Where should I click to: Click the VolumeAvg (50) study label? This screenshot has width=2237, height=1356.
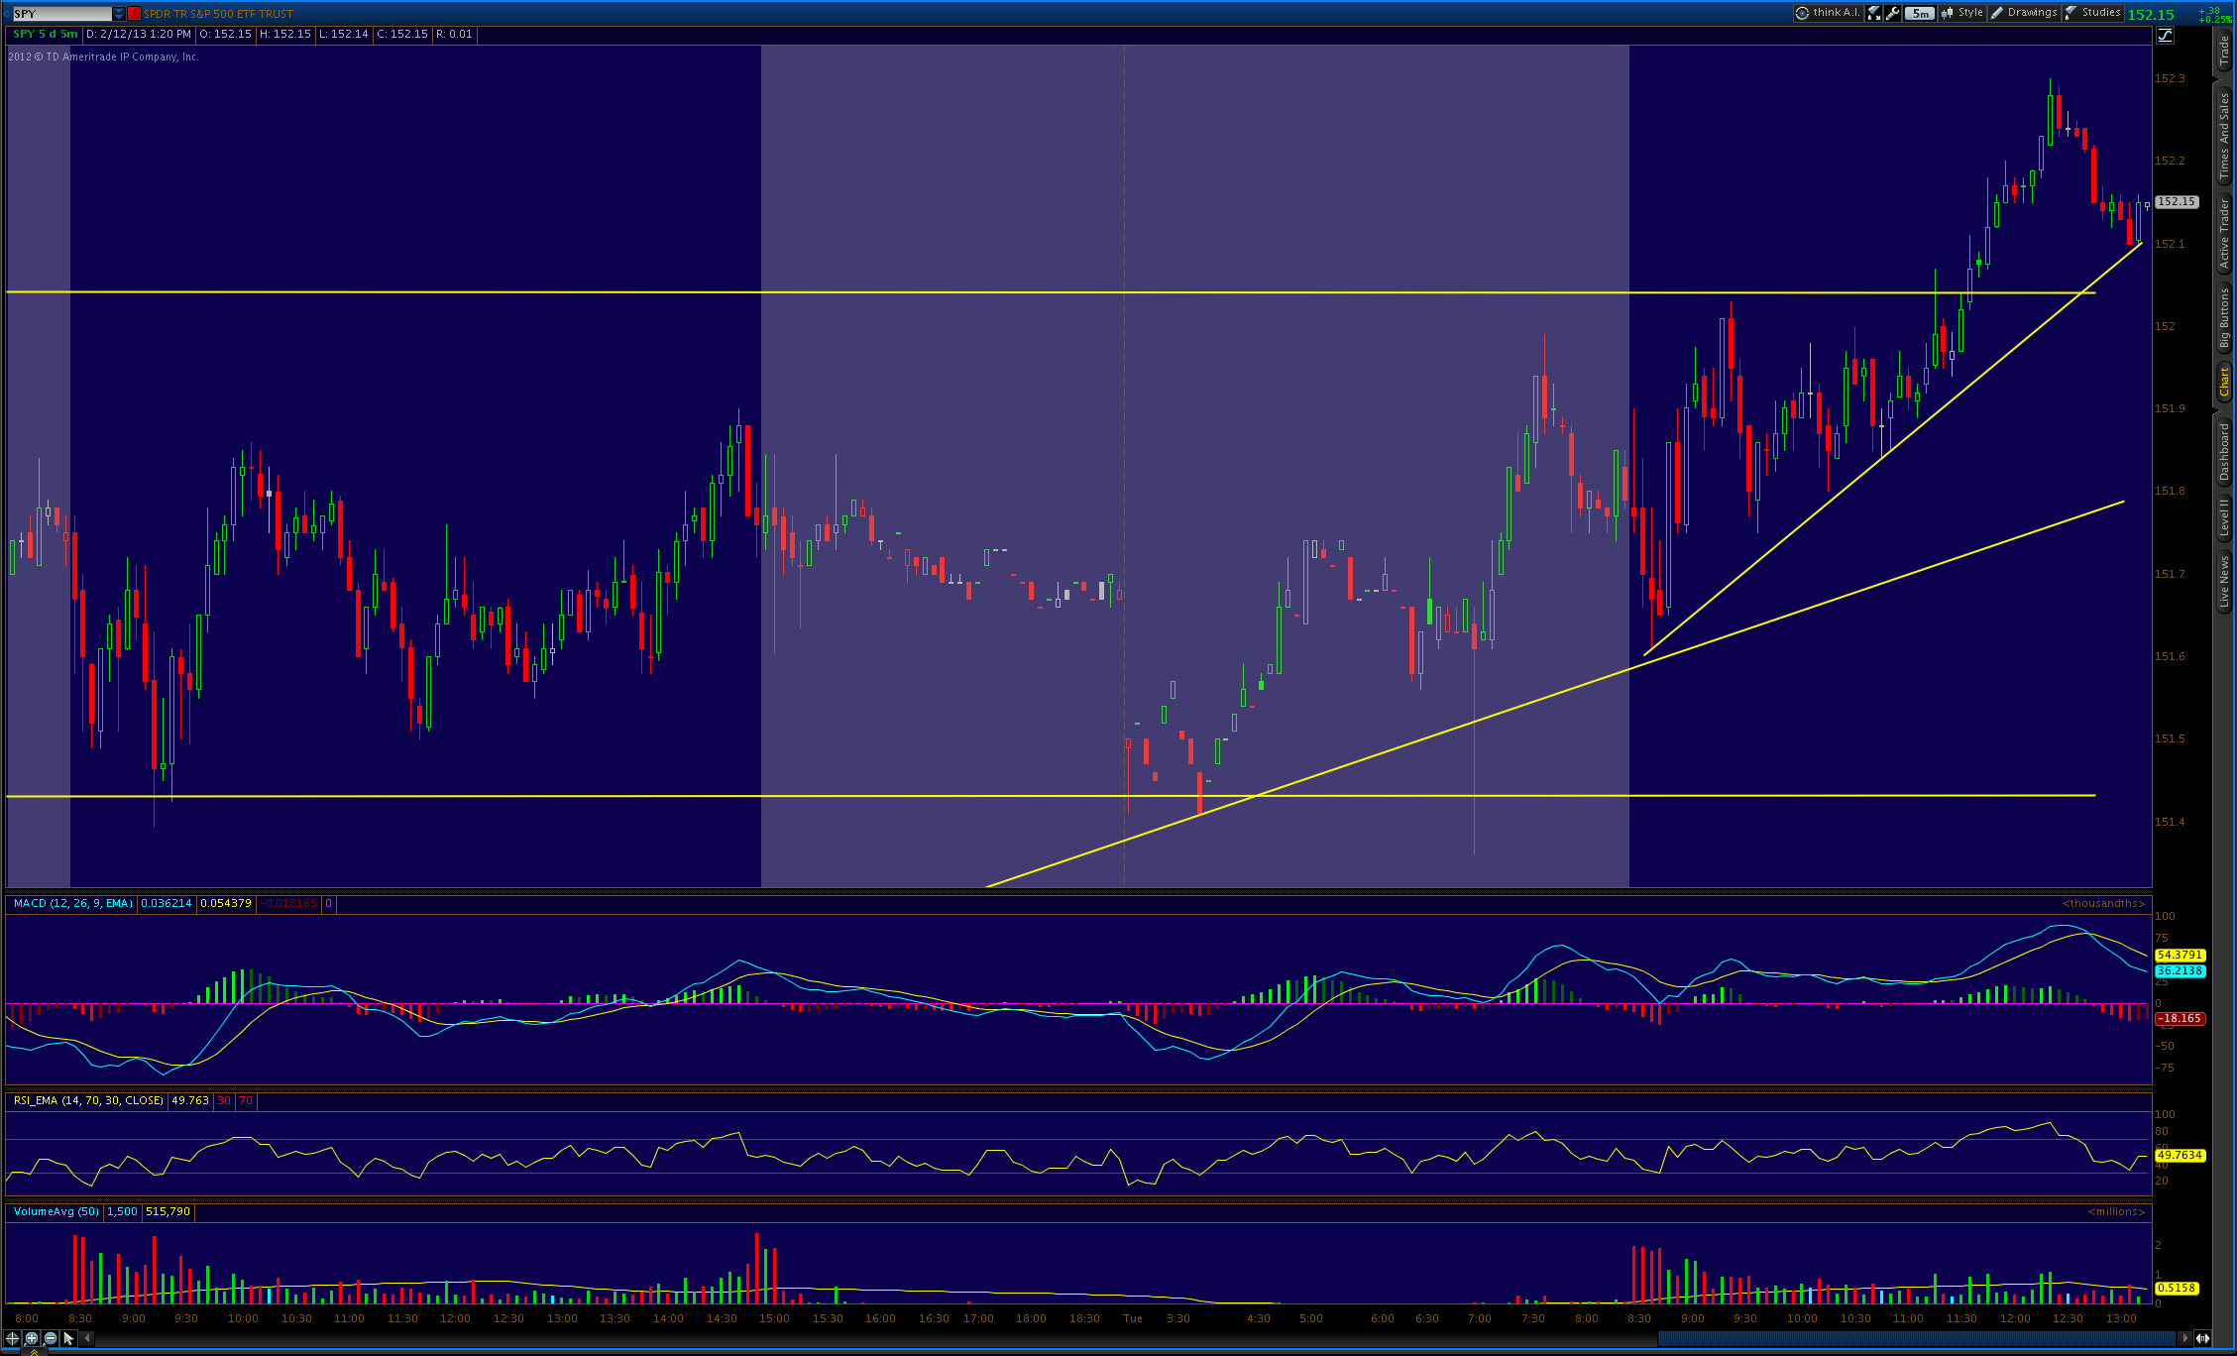tap(56, 1211)
